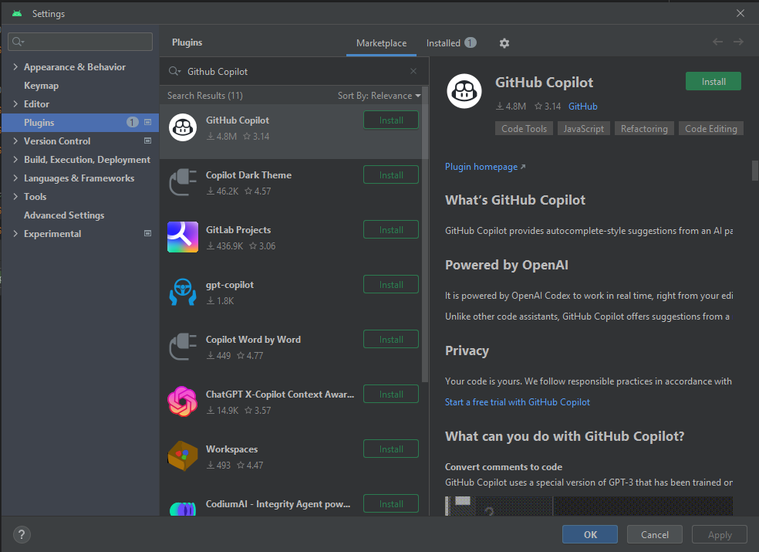Open the Plugin homepage link
The image size is (759, 552).
485,167
